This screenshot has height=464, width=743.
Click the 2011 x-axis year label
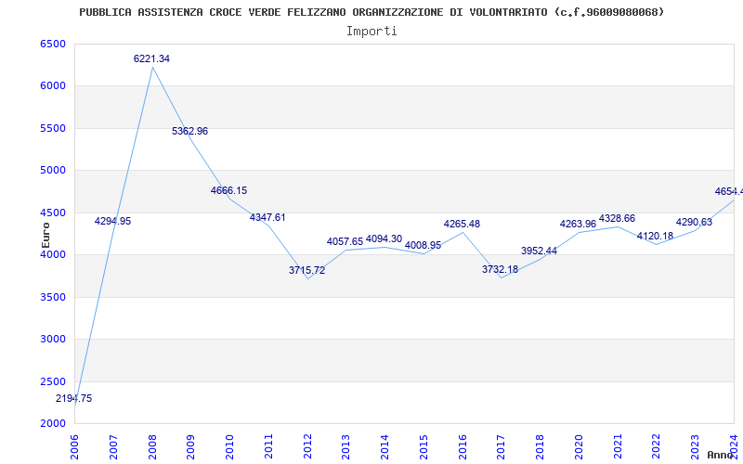[x=268, y=446]
